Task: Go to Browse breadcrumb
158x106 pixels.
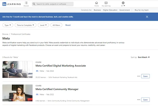Action: (5, 34)
